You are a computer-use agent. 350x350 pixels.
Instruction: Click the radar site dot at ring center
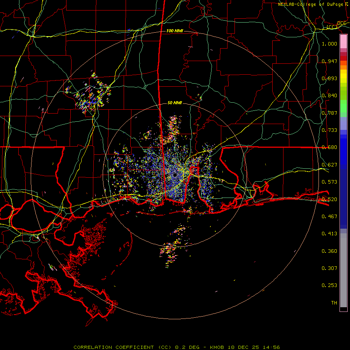pyautogui.click(x=175, y=175)
